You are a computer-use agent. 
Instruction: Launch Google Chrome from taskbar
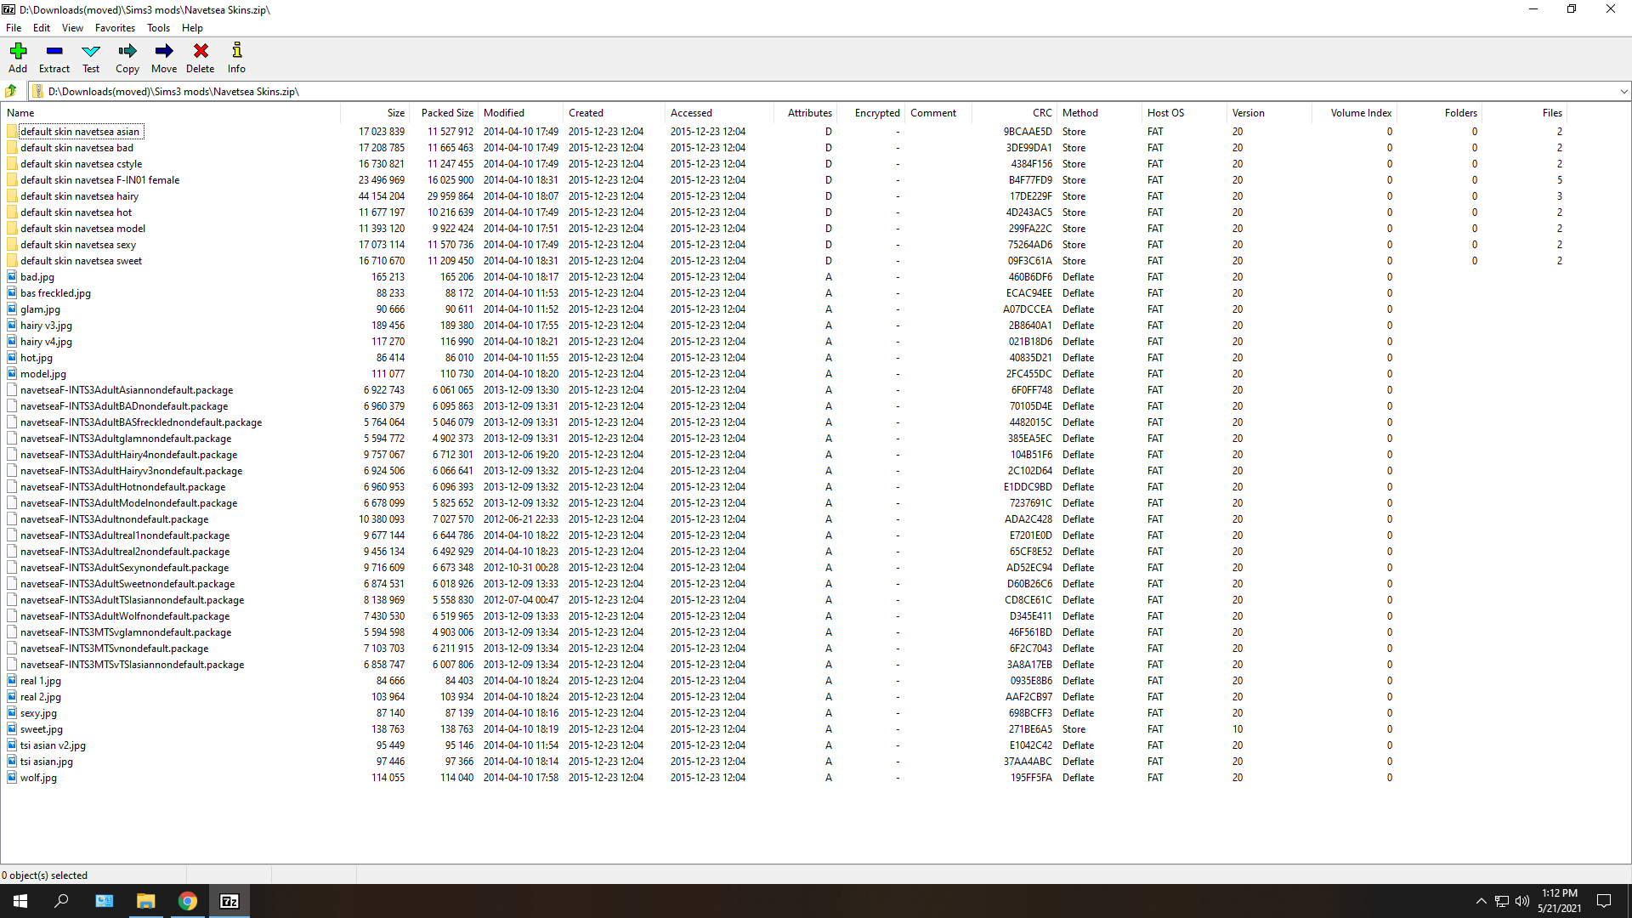click(x=188, y=901)
